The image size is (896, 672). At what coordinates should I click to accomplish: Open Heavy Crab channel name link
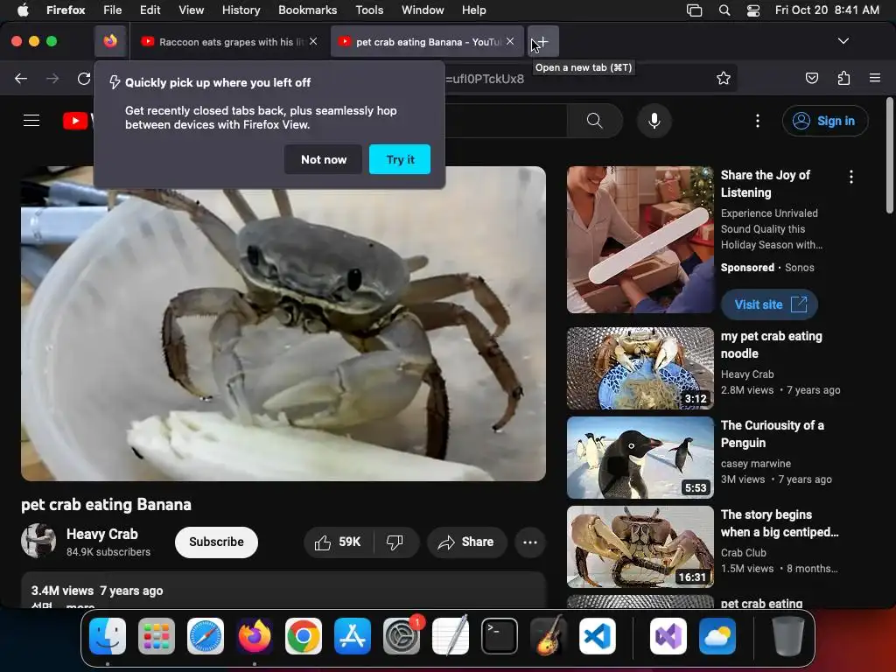pos(102,534)
